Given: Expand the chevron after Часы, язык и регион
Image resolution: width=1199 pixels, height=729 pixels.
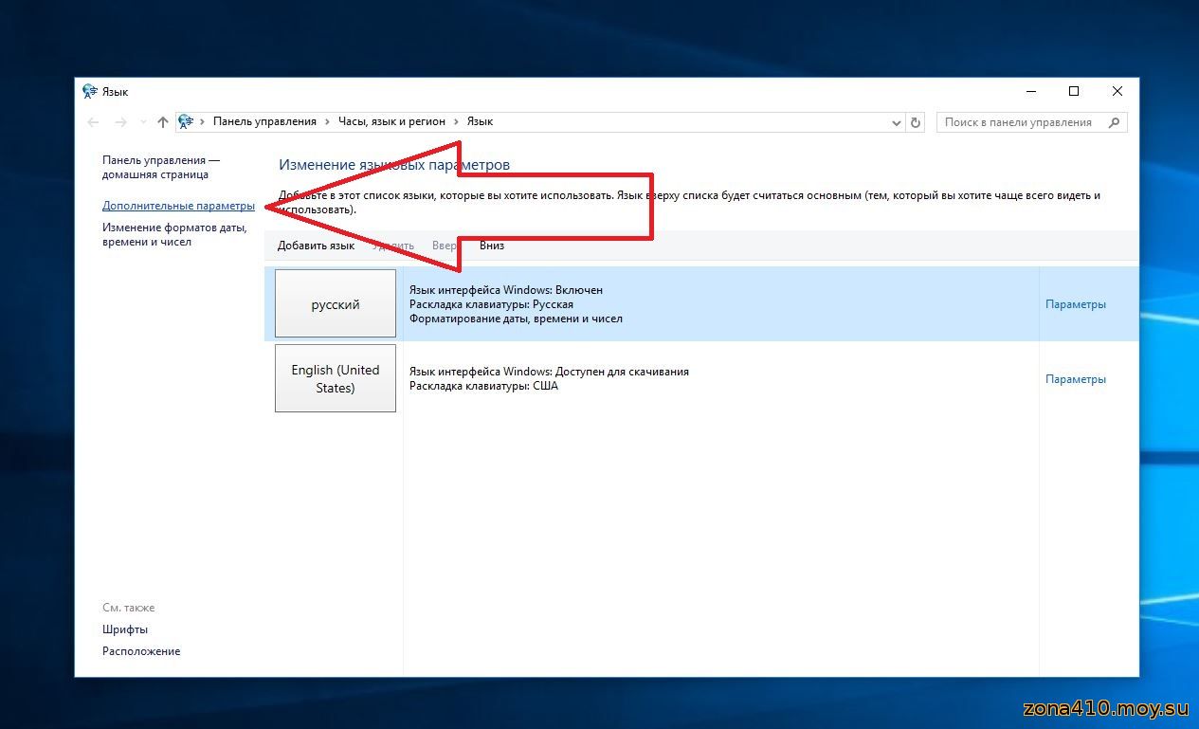Looking at the screenshot, I should pyautogui.click(x=456, y=122).
